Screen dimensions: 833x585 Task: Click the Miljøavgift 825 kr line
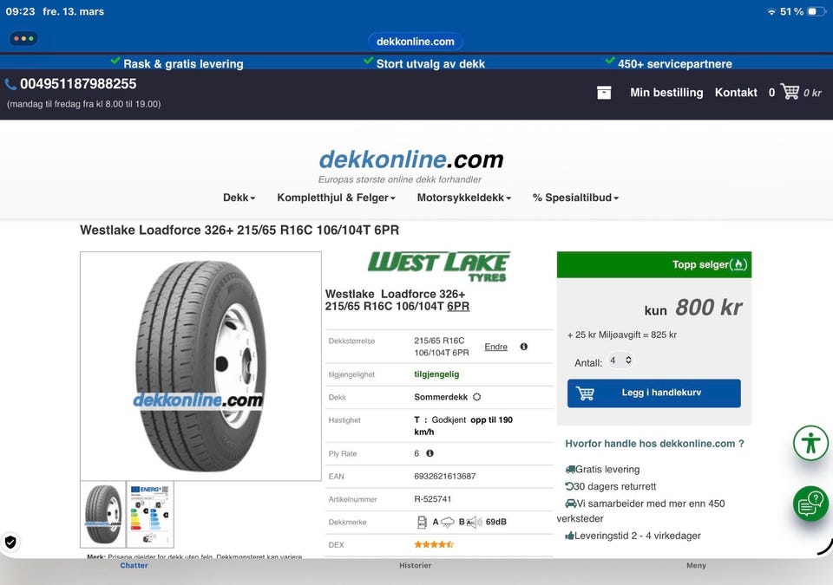click(622, 335)
